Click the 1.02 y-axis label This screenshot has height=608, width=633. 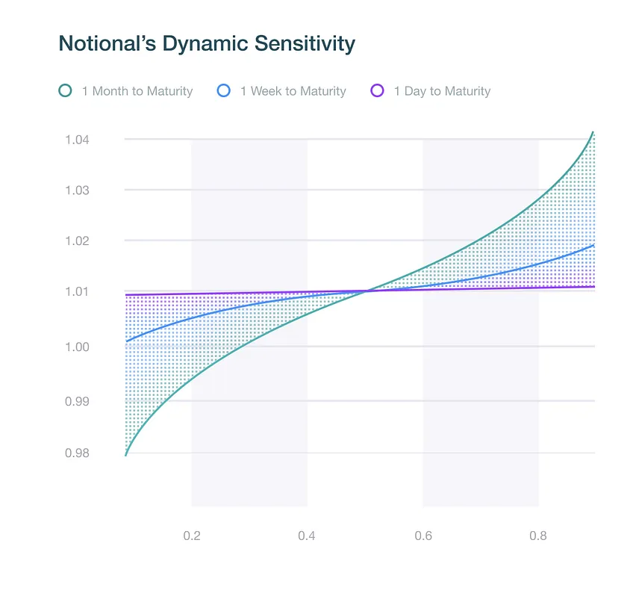point(77,241)
